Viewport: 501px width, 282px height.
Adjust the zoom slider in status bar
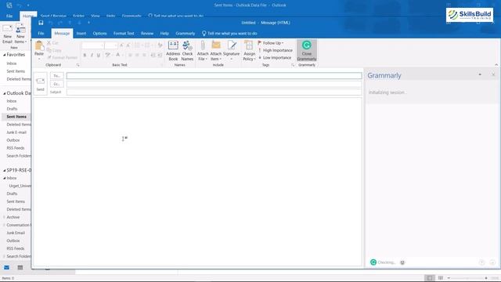pos(467,278)
